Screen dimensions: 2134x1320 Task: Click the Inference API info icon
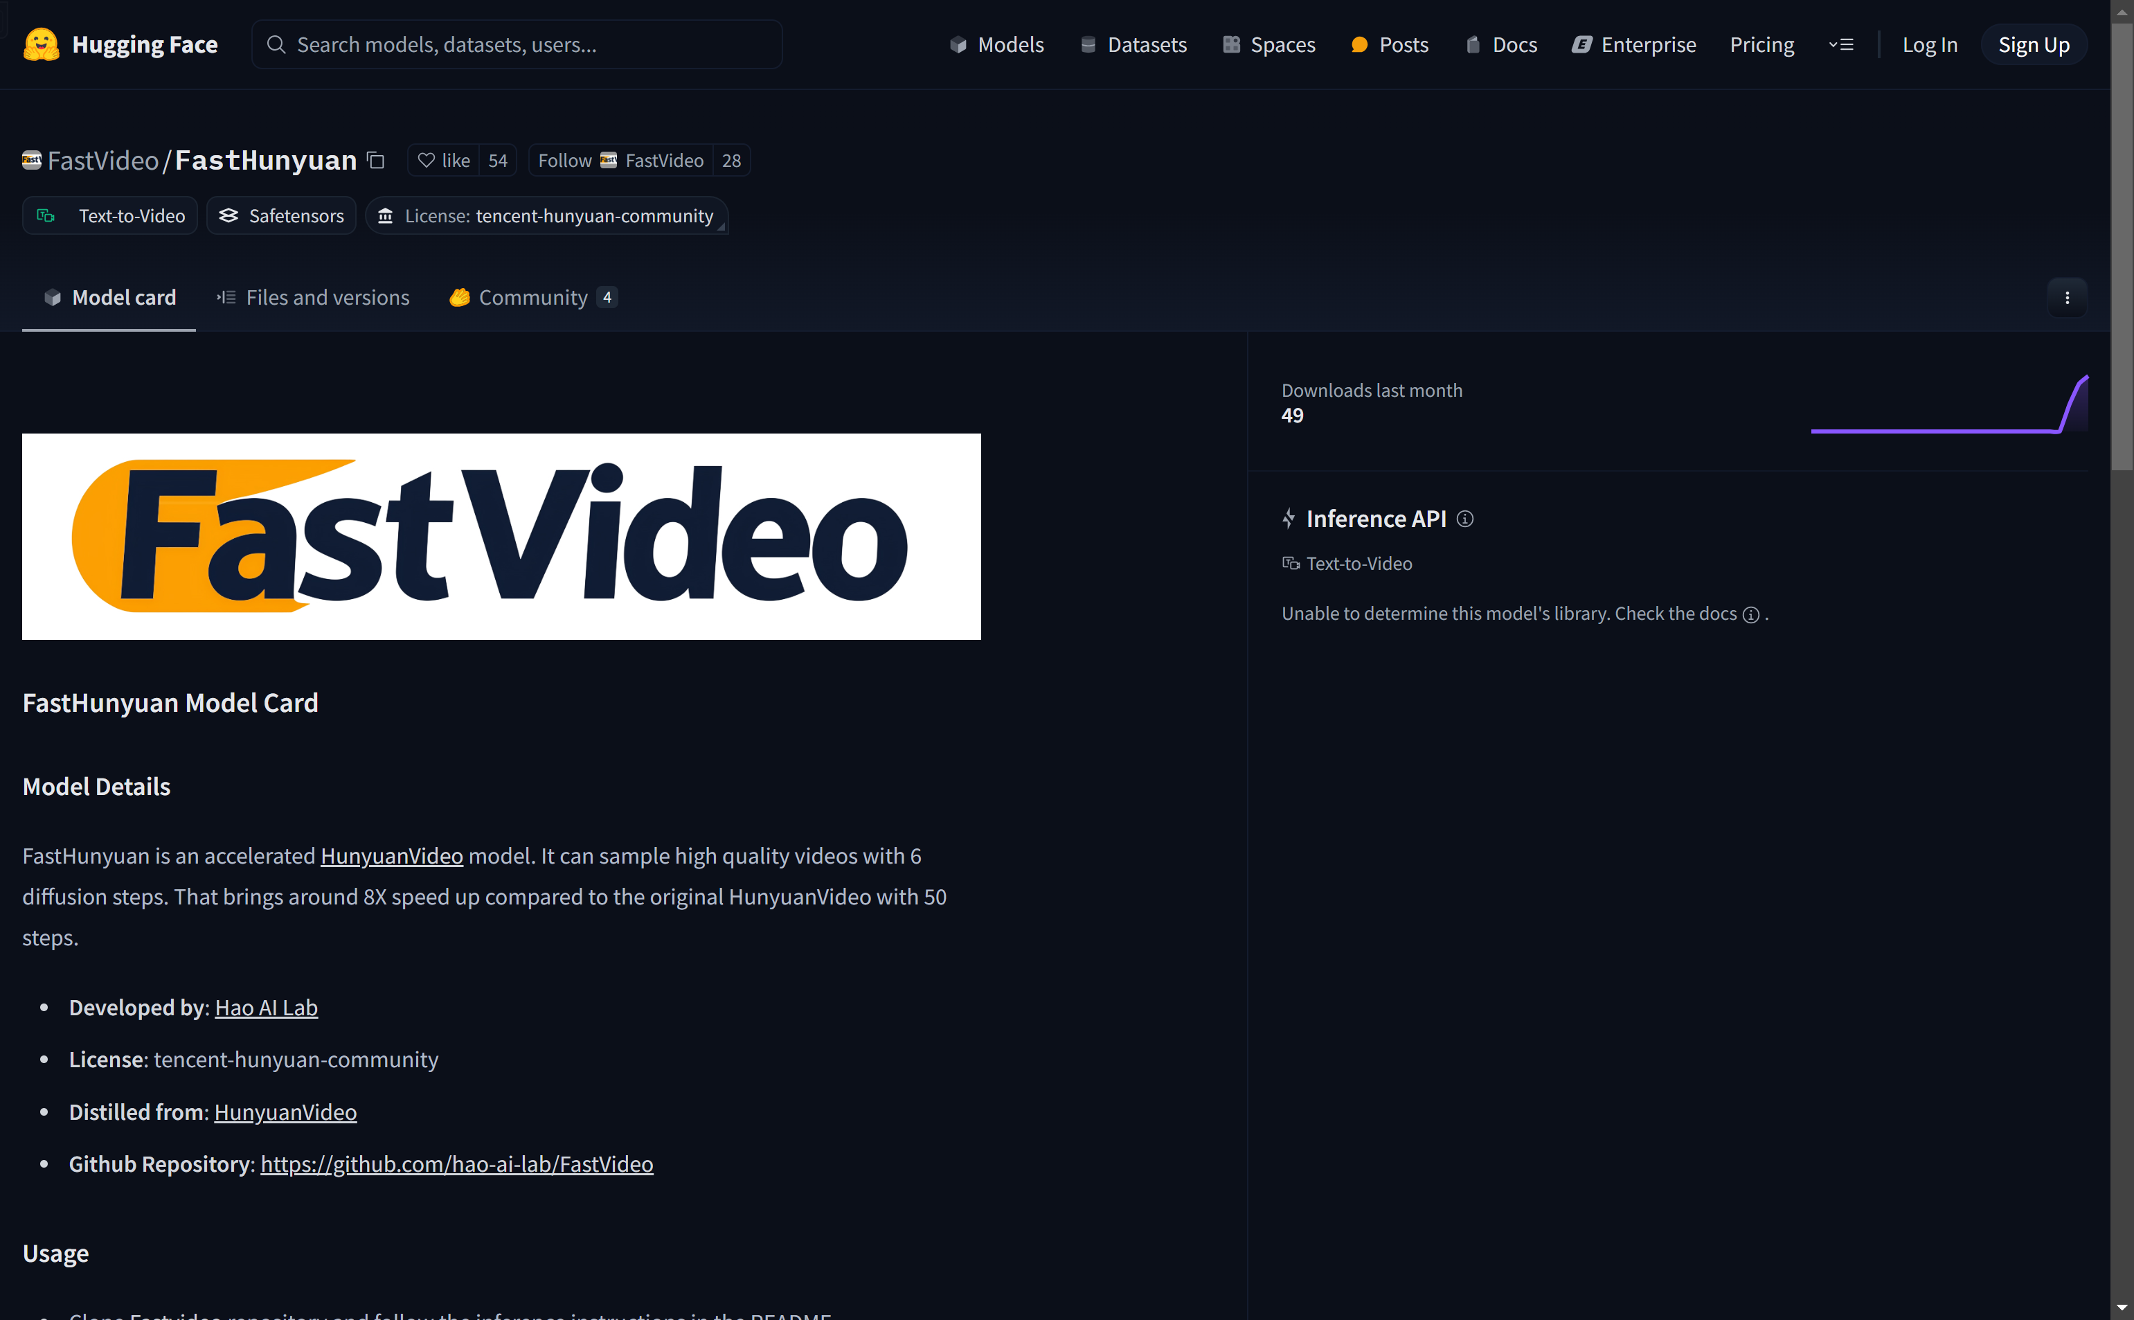1464,519
